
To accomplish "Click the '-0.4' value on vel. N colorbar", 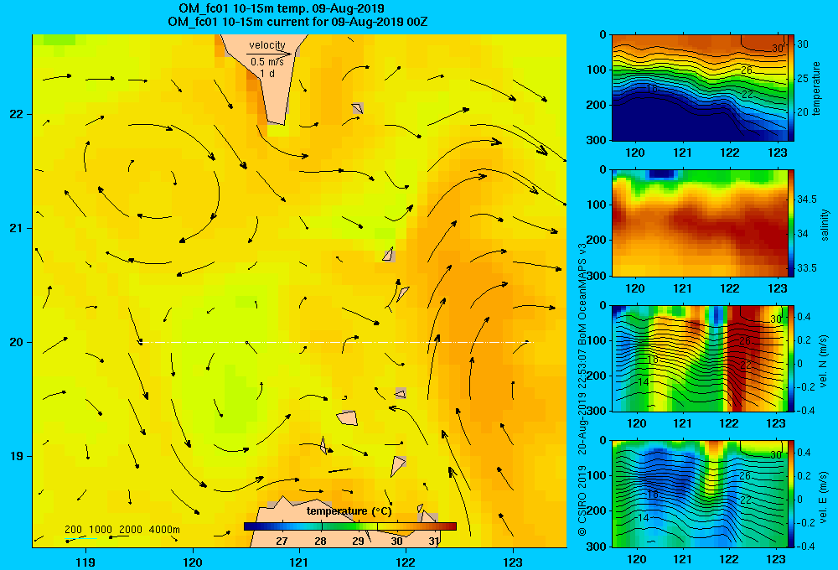I will (806, 411).
